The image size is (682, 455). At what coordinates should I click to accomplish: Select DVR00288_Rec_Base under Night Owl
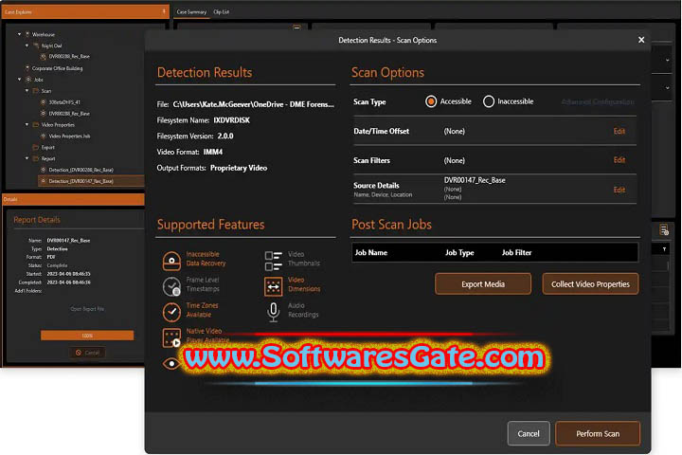(69, 57)
